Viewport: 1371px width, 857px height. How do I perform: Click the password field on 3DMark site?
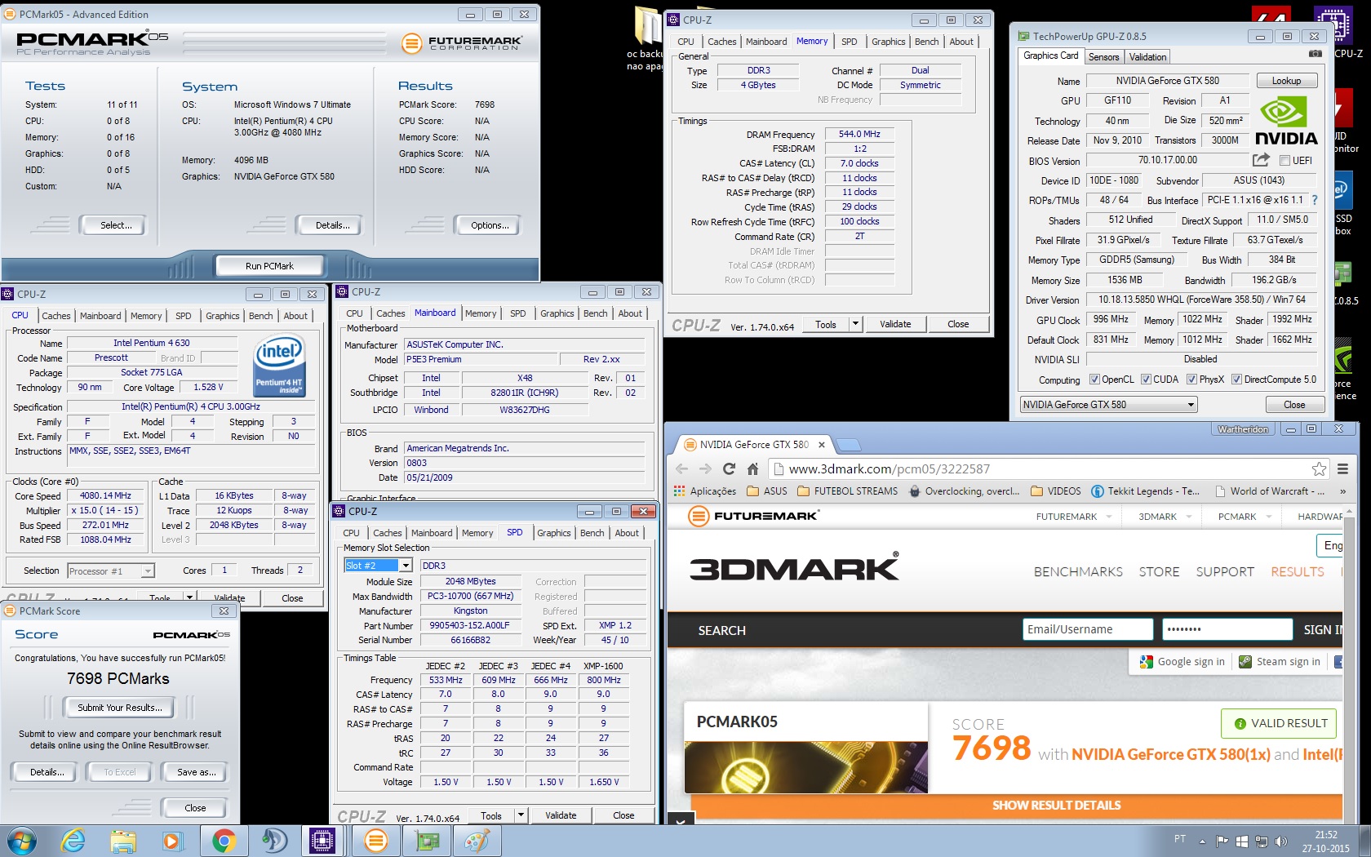[x=1227, y=629]
